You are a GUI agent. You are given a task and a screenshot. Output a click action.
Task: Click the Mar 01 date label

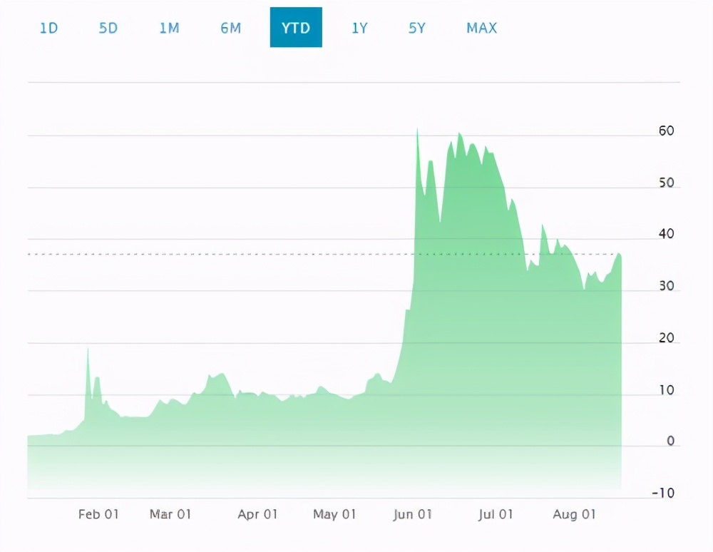tap(170, 514)
